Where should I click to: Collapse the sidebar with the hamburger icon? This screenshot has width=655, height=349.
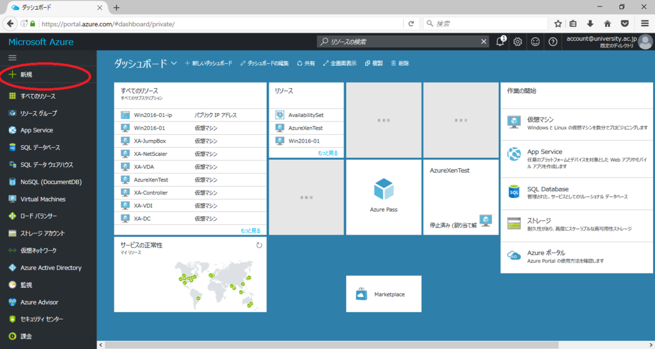tap(13, 58)
